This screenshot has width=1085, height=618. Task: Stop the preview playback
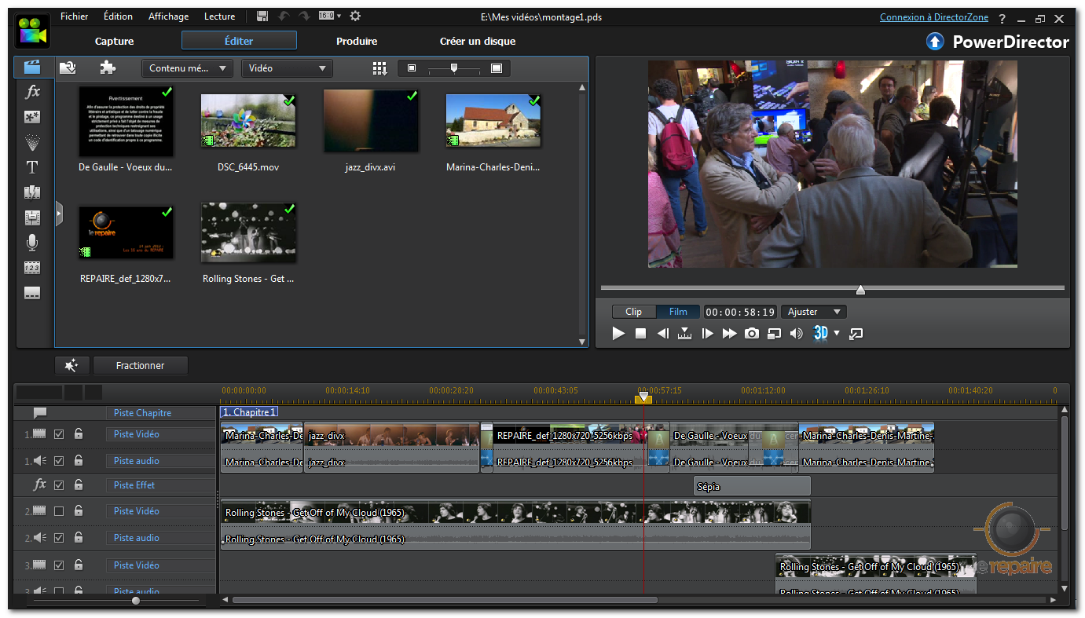(640, 334)
